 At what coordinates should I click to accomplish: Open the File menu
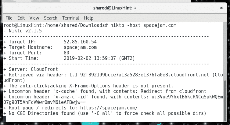coord(9,18)
